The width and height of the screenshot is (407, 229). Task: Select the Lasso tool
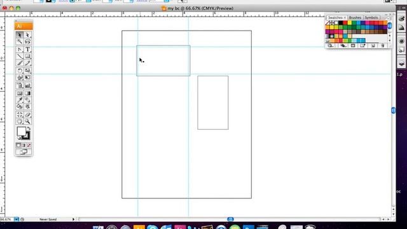(28, 41)
